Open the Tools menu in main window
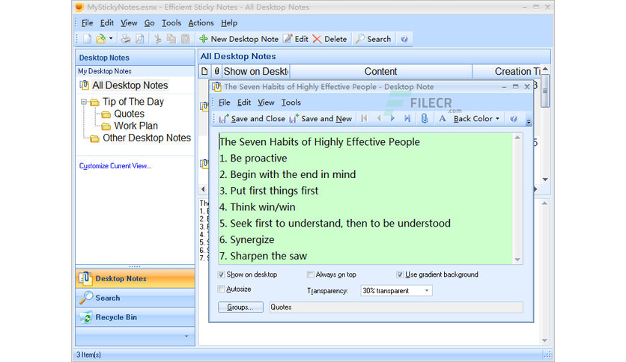Viewport: 626px width, 362px height. pyautogui.click(x=171, y=22)
